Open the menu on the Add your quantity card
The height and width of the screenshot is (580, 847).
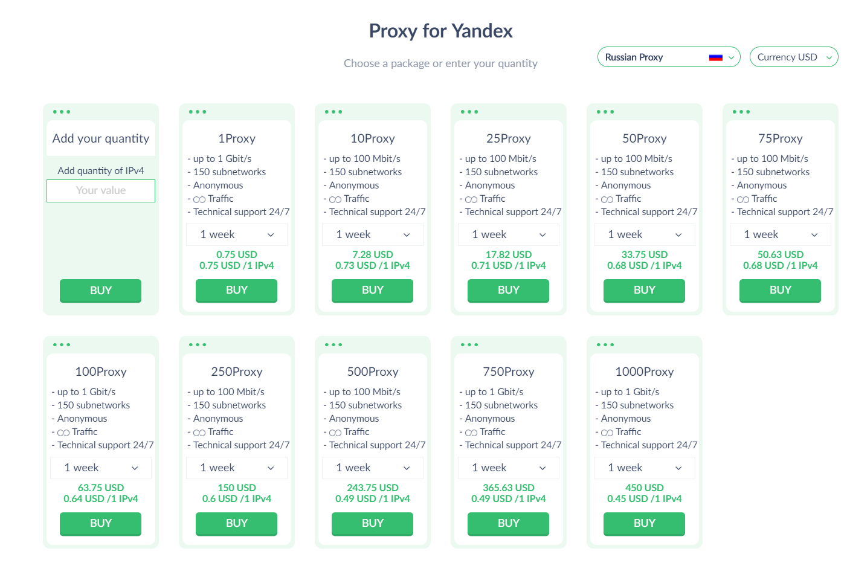pyautogui.click(x=61, y=111)
